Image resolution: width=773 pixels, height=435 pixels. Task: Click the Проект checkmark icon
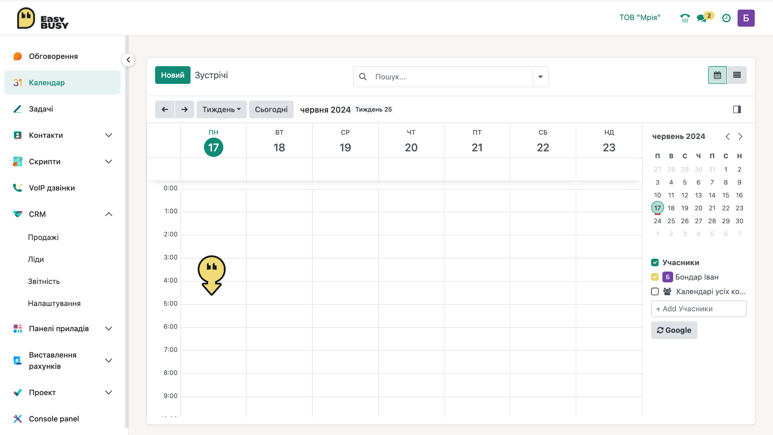click(18, 393)
